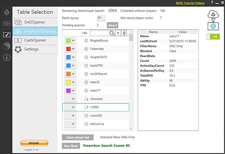The image size is (225, 154).
Task: Click the magnifier search icon in player list
Action: click(112, 33)
